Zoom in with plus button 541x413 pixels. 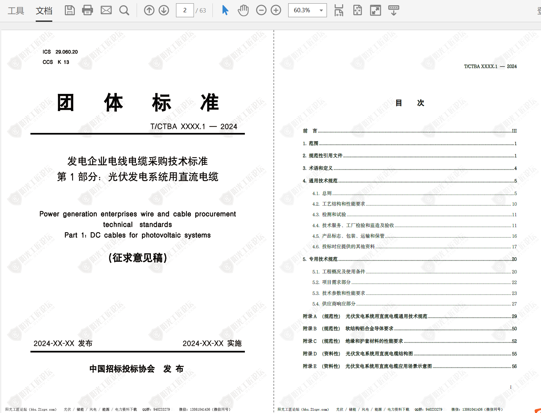[x=276, y=10]
